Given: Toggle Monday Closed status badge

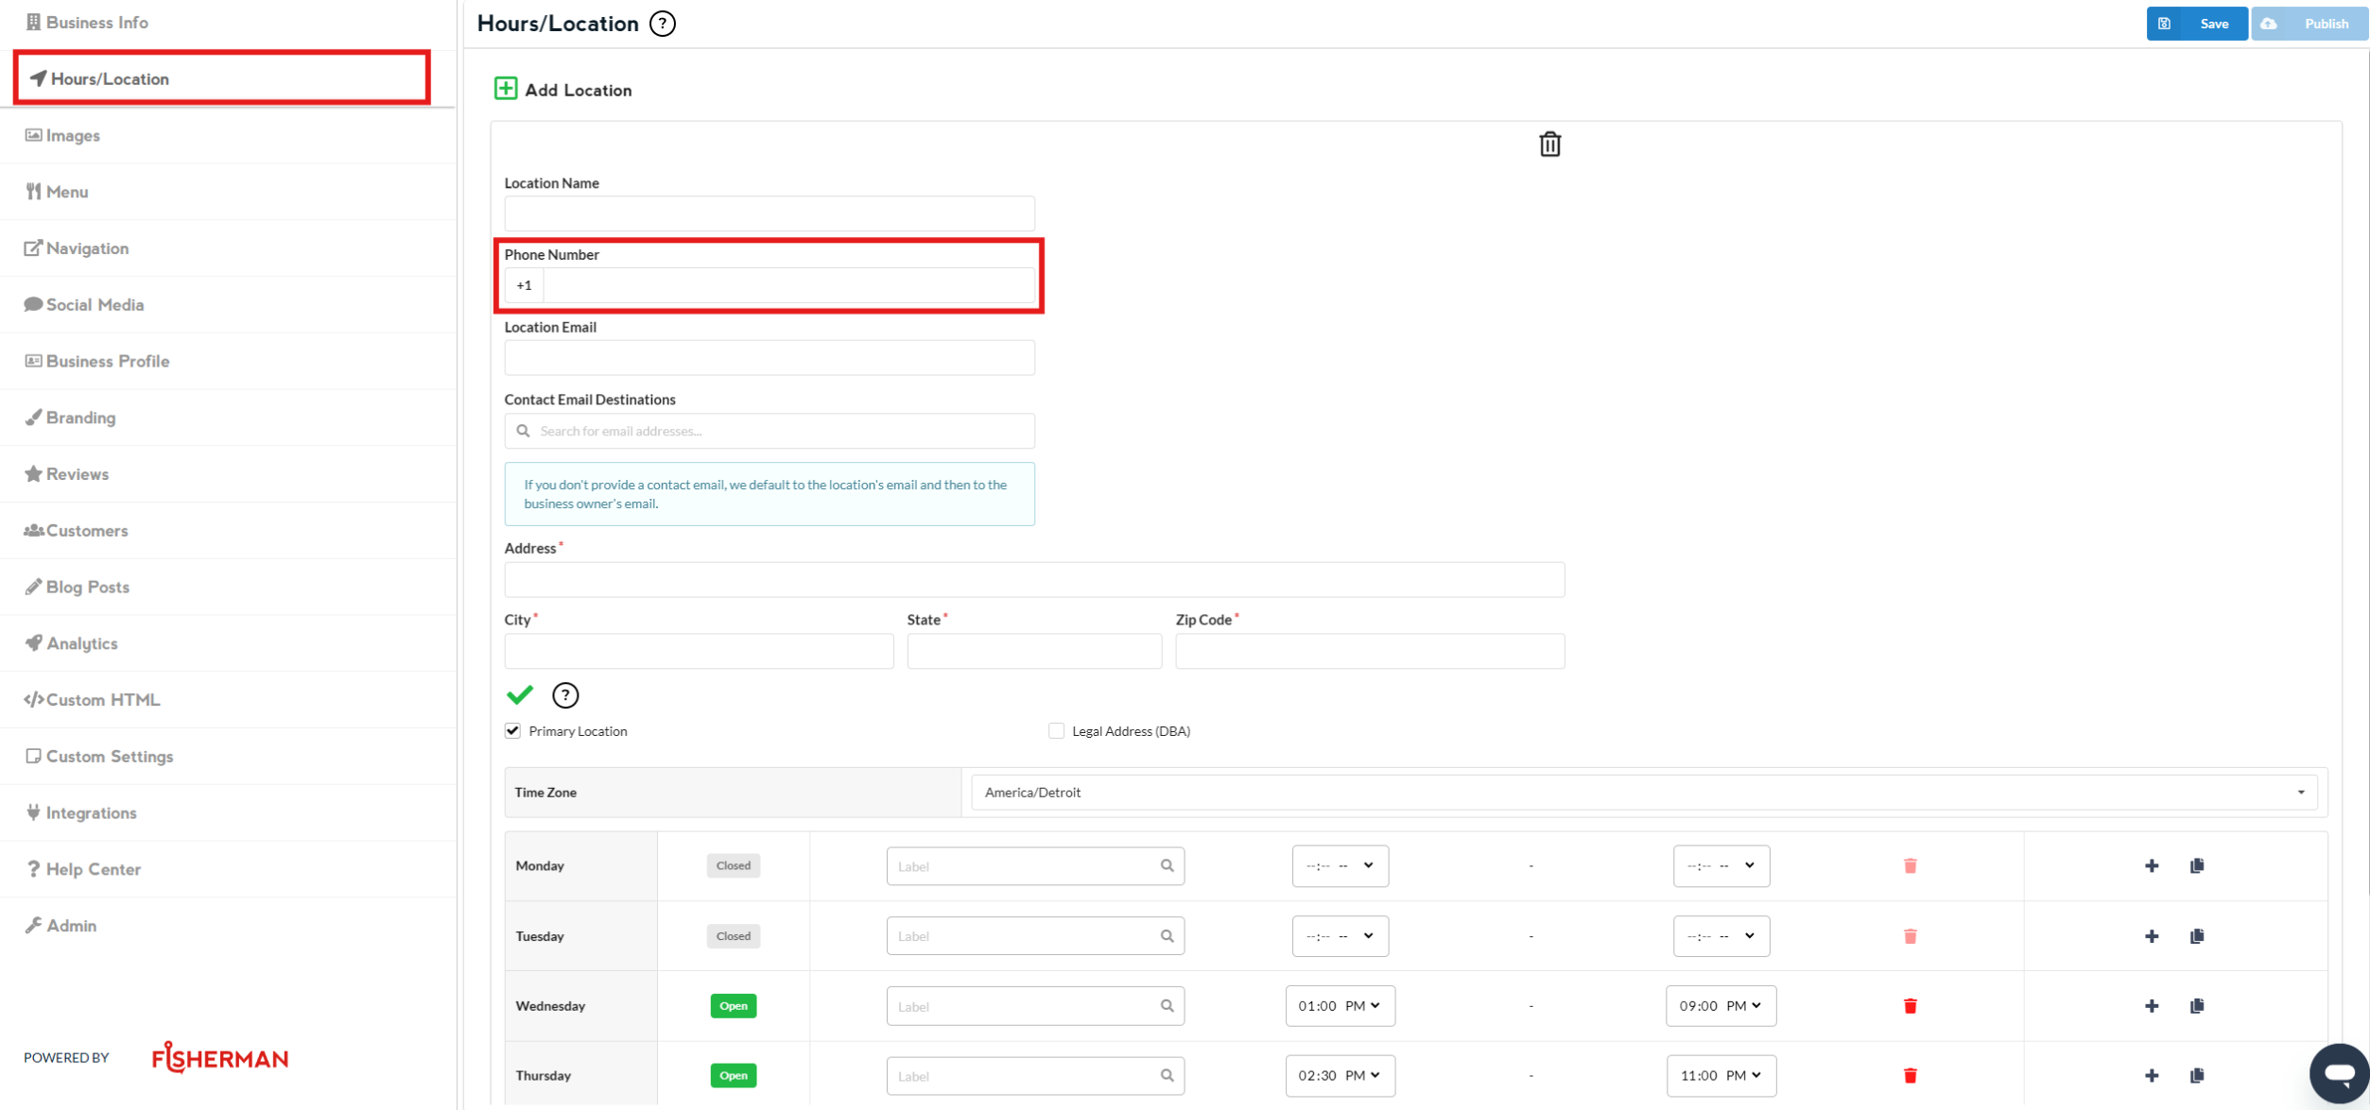Looking at the screenshot, I should pyautogui.click(x=733, y=865).
